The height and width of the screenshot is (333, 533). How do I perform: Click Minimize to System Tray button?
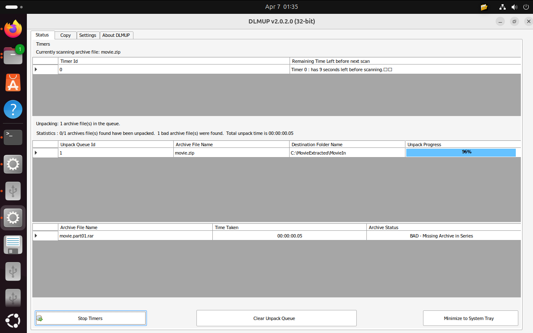470,318
